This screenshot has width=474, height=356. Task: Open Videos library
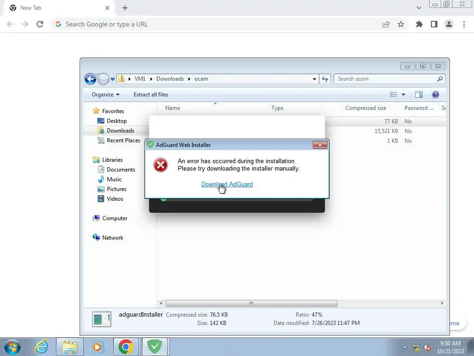(115, 198)
